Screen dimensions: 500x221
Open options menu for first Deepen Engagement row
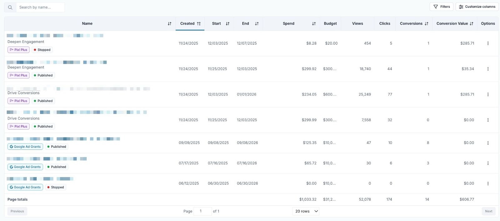point(488,43)
